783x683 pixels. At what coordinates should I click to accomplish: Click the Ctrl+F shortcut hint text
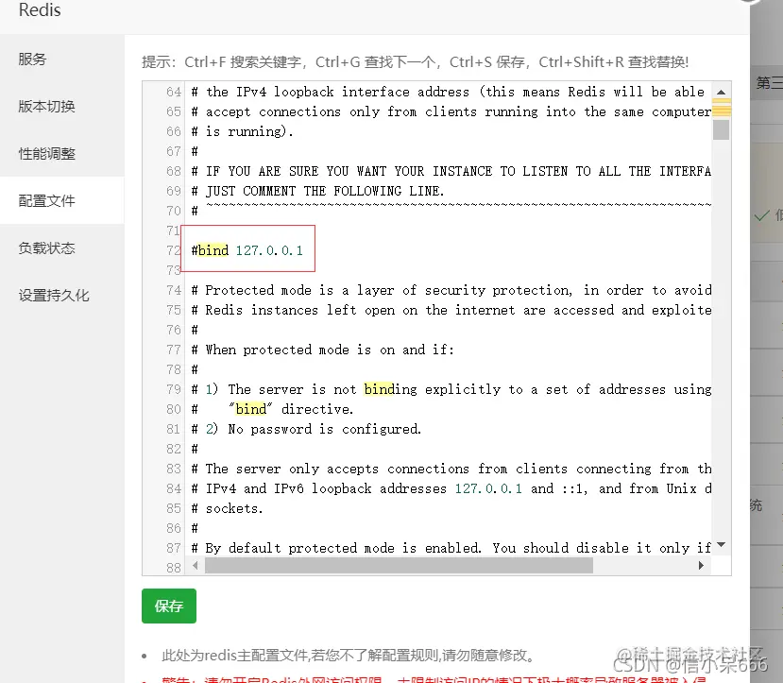(x=243, y=62)
